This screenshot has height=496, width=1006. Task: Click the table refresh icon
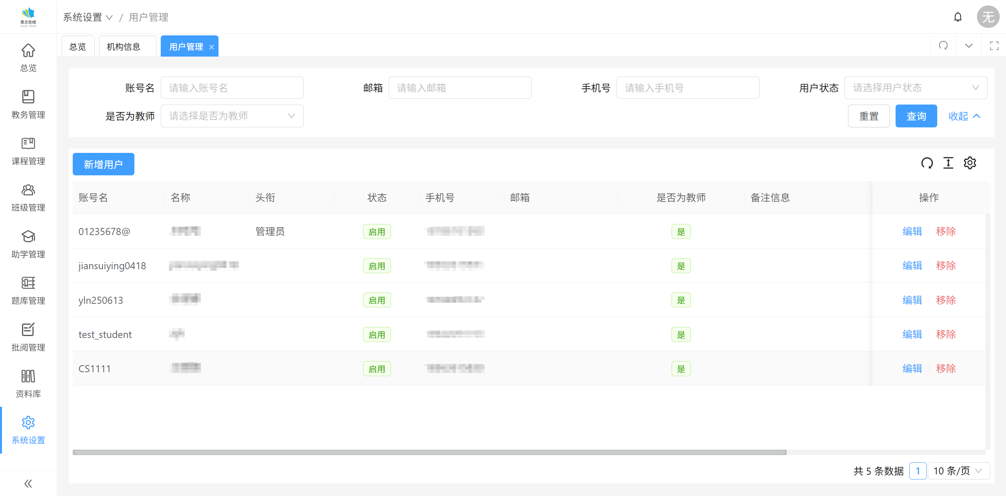click(927, 163)
